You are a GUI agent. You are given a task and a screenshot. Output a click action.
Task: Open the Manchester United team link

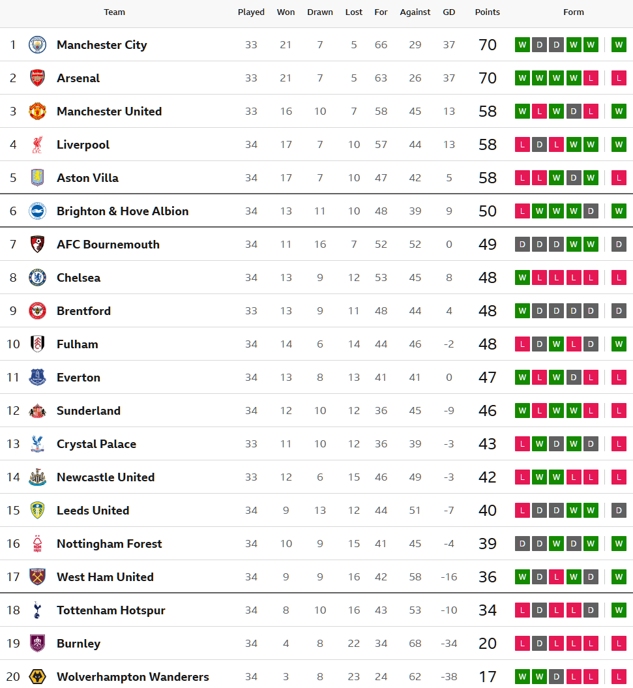click(109, 112)
